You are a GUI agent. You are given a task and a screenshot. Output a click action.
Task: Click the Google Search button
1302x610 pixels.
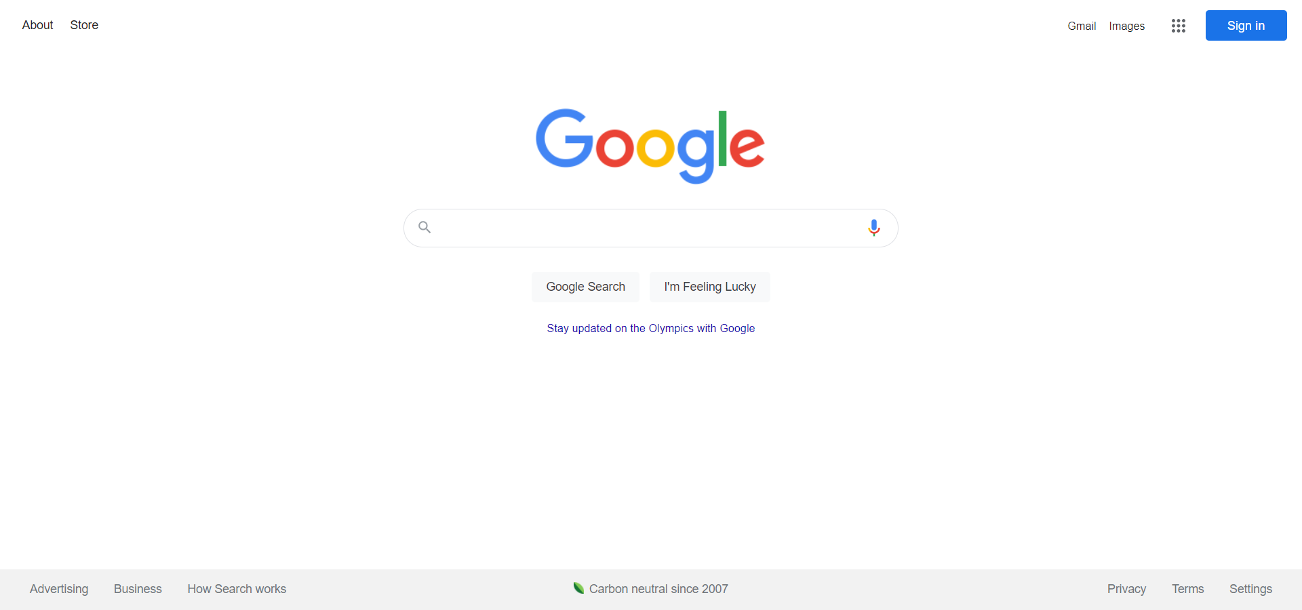(586, 287)
